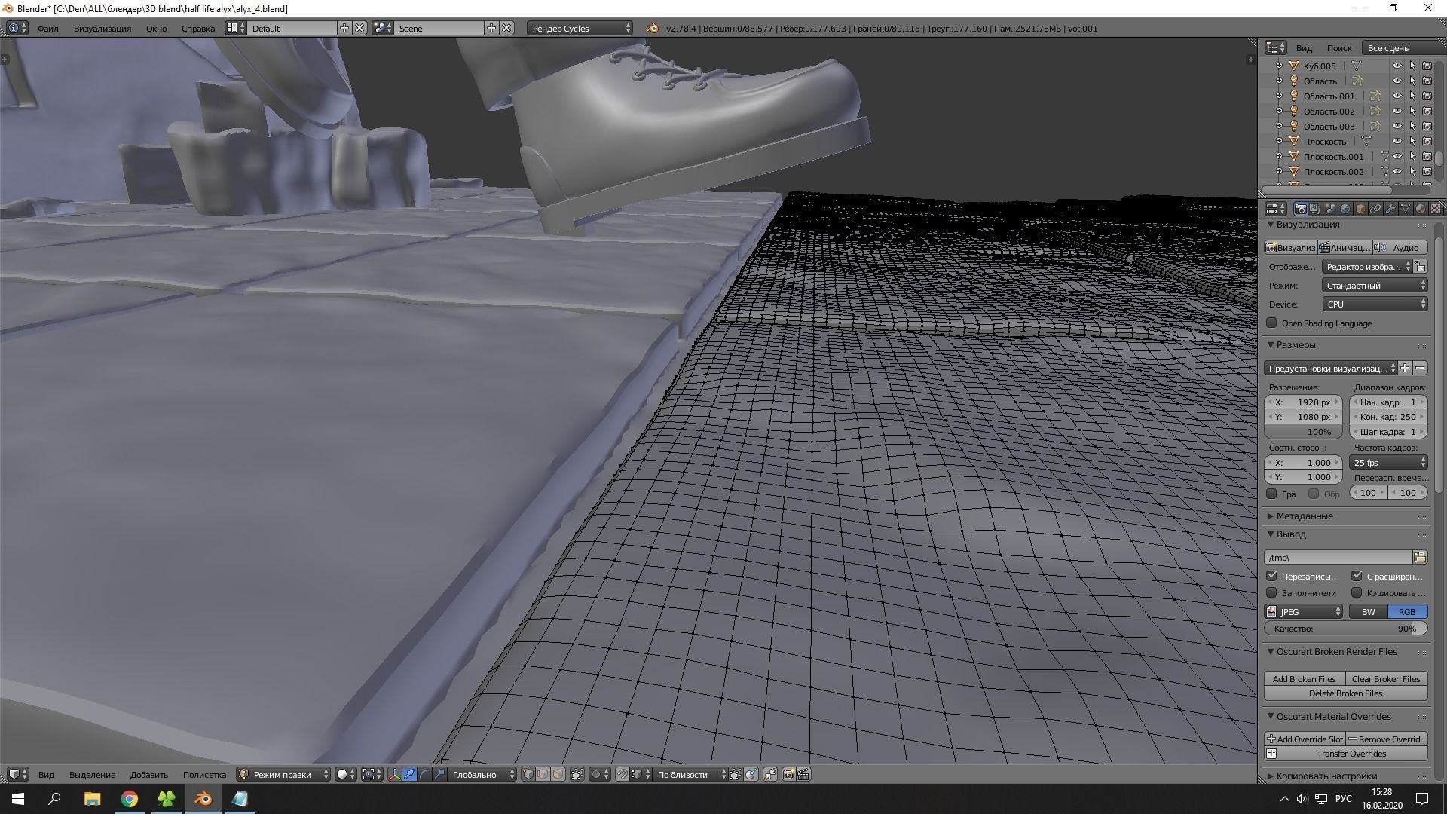Open the Modifiers properties (wrench icon)
The image size is (1447, 814).
tap(1391, 209)
